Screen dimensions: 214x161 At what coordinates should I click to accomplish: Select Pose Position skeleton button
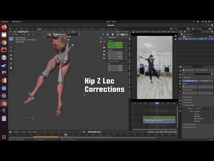[190, 80]
